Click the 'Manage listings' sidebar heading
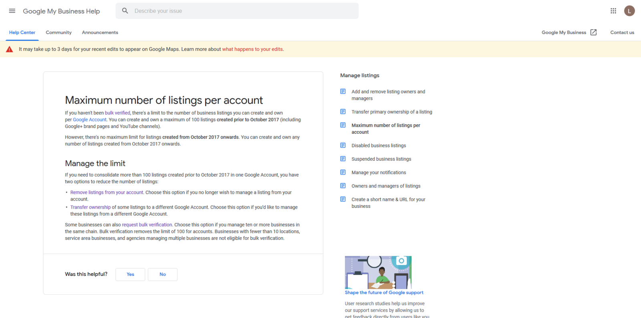 tap(360, 75)
